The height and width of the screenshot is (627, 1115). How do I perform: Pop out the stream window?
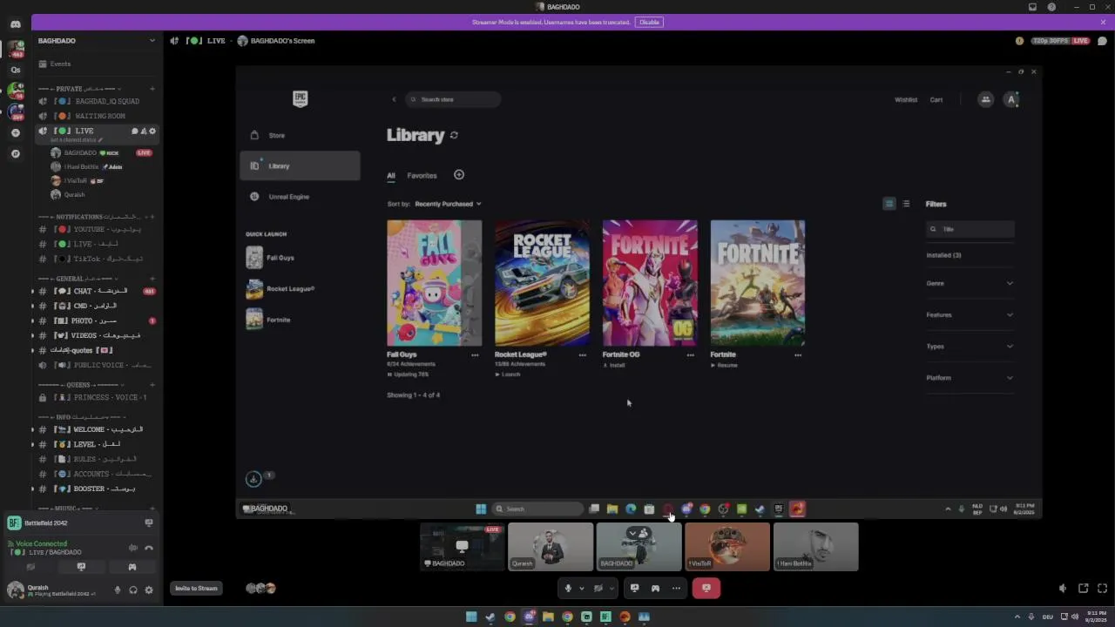pyautogui.click(x=1083, y=589)
